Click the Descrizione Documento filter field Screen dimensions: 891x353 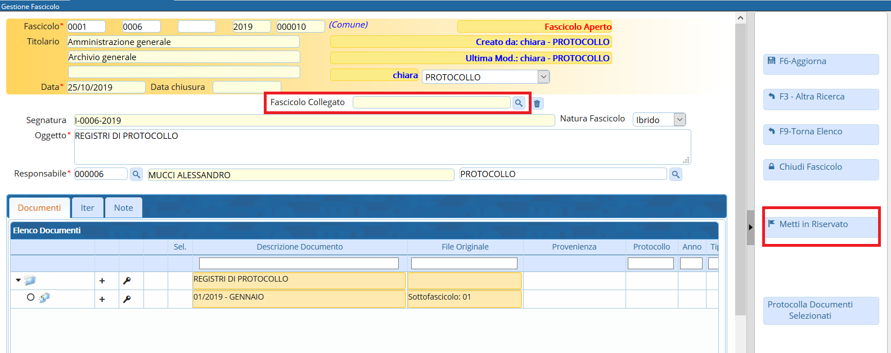[x=299, y=263]
